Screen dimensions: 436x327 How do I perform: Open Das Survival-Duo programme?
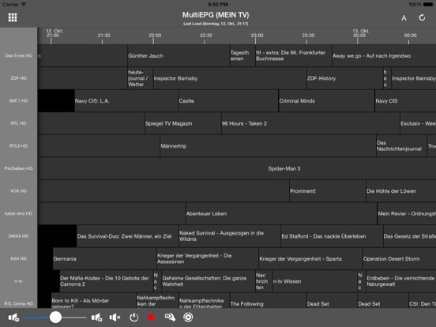(x=128, y=236)
